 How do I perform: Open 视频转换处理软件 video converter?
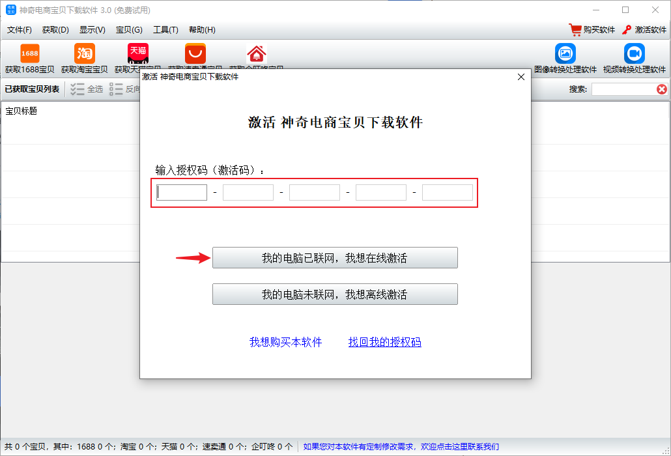[x=634, y=53]
